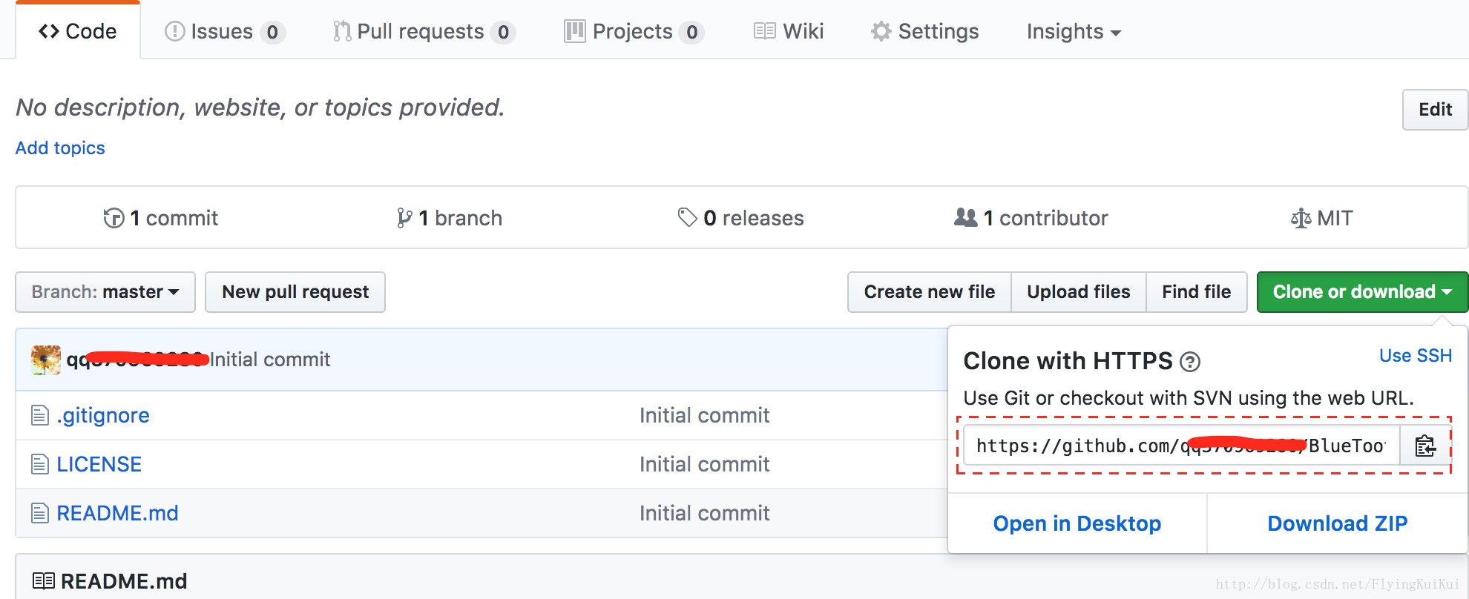The height and width of the screenshot is (599, 1469).
Task: Open the LICENSE file
Action: [99, 464]
